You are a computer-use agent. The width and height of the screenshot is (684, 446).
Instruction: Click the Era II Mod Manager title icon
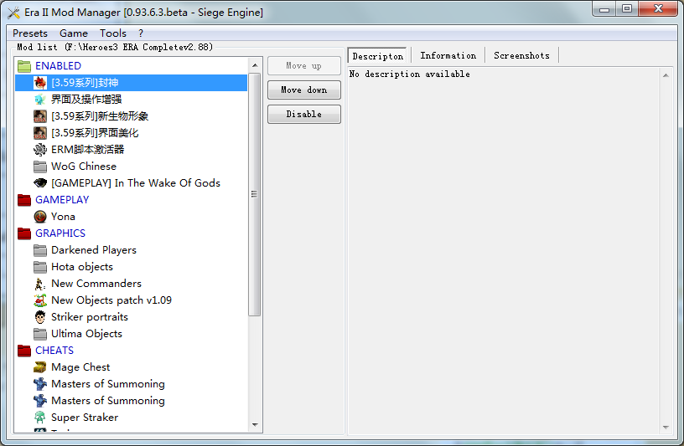coord(13,13)
